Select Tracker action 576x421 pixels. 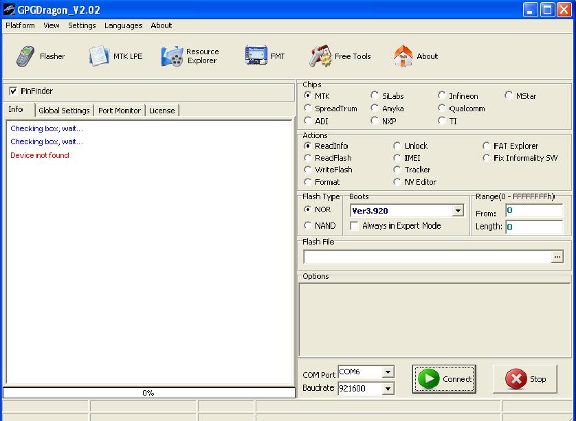pyautogui.click(x=397, y=170)
